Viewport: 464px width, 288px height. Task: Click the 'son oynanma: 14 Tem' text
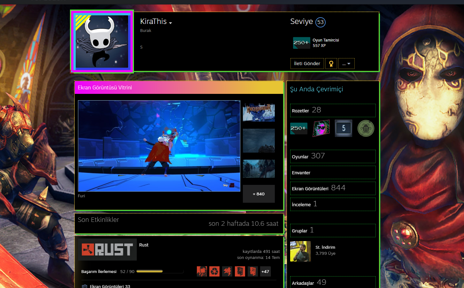(x=258, y=258)
